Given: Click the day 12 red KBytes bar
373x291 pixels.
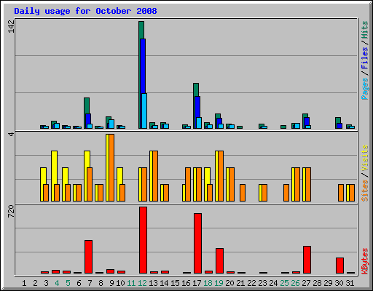Looking at the screenshot, I should tap(143, 240).
